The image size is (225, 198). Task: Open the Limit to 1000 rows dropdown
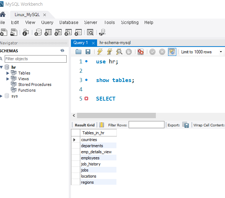(x=221, y=52)
